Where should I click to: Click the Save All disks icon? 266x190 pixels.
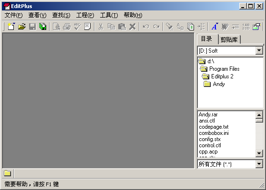(x=43, y=27)
